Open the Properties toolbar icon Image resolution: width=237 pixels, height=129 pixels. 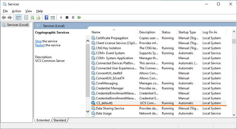(x=26, y=17)
